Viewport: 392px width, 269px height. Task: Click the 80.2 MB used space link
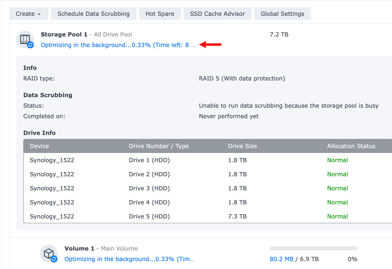click(281, 259)
